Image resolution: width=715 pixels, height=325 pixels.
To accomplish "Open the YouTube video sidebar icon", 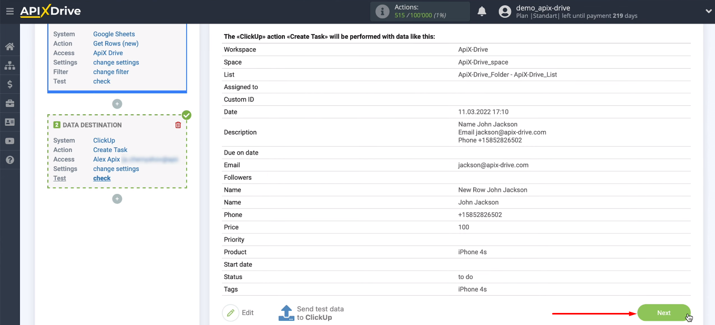I will tap(9, 141).
